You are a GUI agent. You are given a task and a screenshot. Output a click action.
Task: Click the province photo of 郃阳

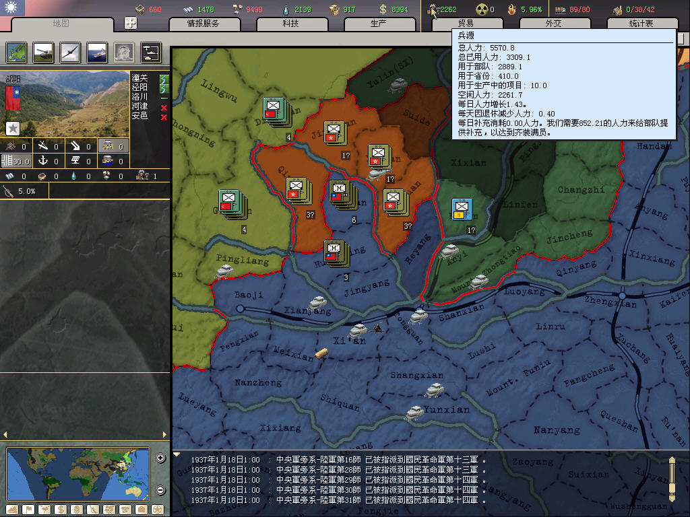tap(65, 104)
